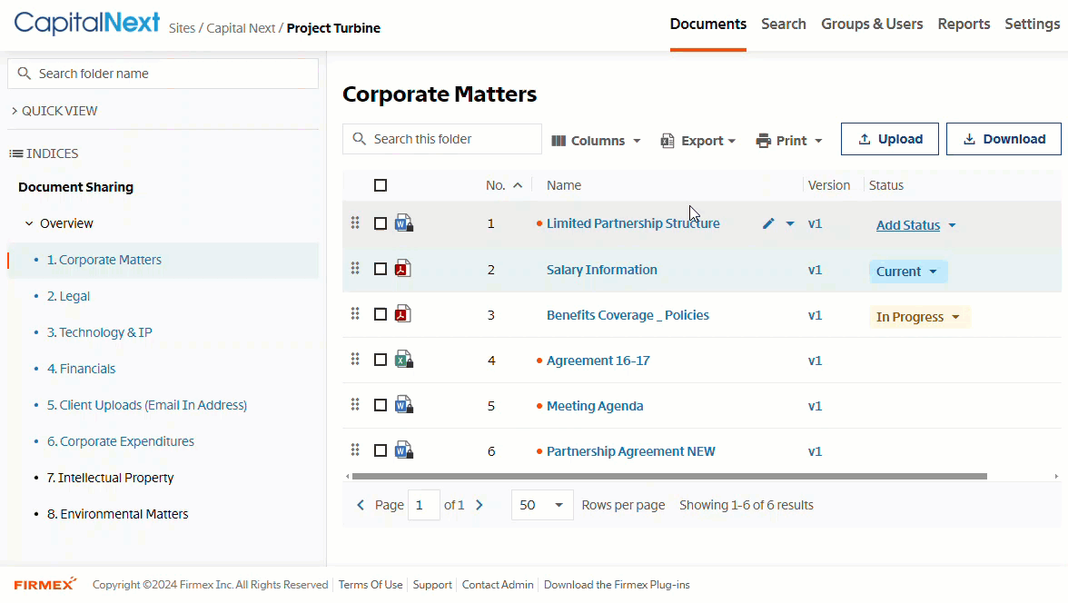Check the Limited Partnership Structure checkbox
This screenshot has width=1068, height=603.
point(381,223)
